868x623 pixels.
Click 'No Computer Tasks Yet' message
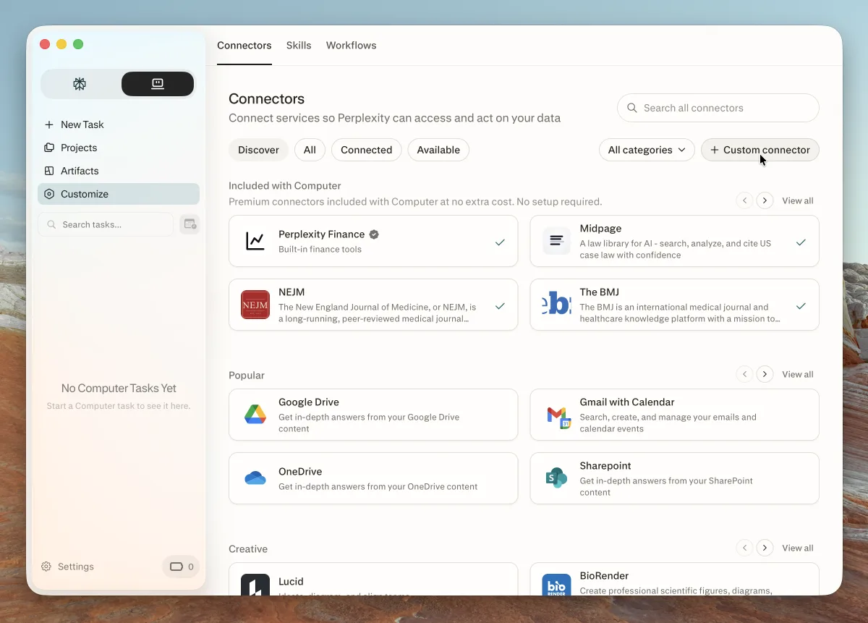click(119, 389)
